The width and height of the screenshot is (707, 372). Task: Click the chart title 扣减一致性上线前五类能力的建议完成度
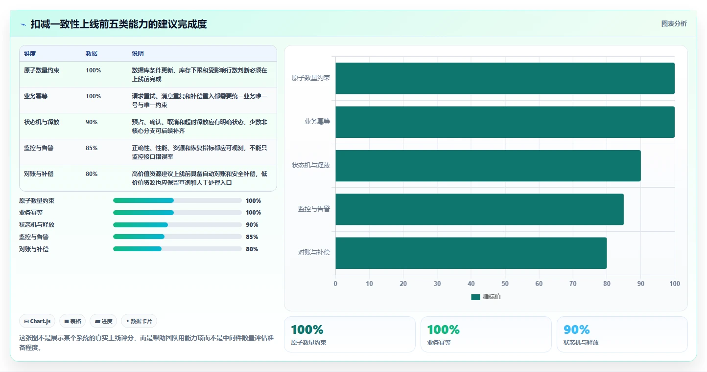pyautogui.click(x=118, y=24)
